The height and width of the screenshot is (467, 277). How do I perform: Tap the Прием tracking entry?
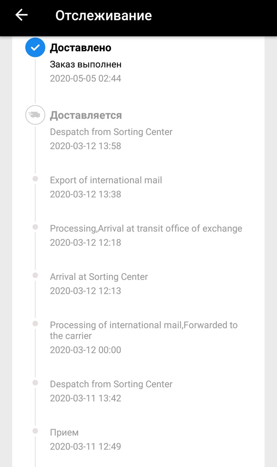pyautogui.click(x=64, y=432)
